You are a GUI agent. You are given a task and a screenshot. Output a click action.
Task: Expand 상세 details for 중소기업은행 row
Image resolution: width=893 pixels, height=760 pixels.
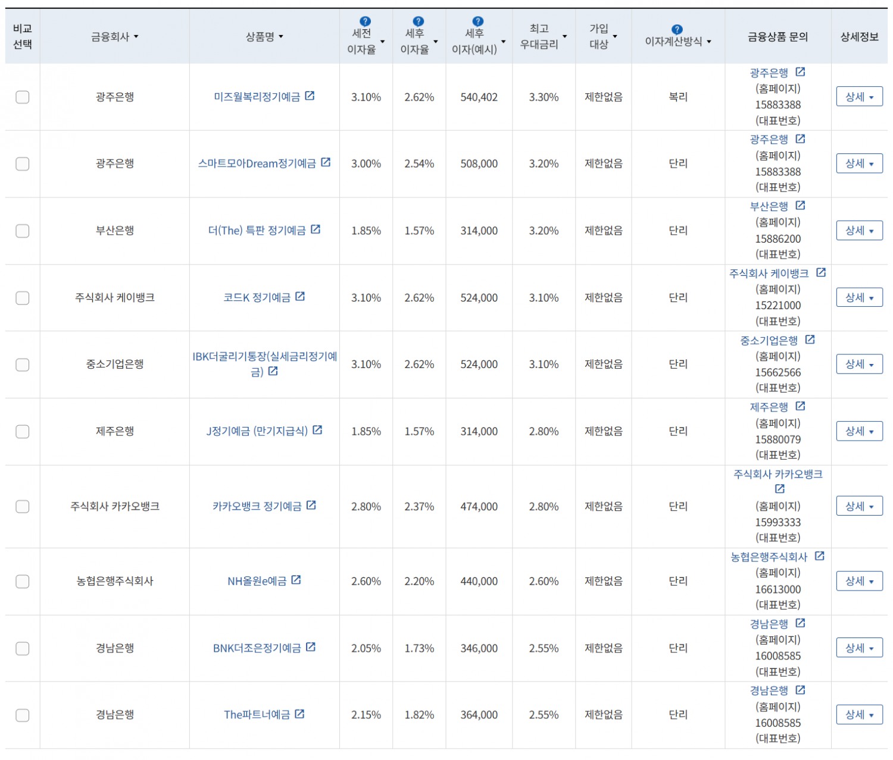point(860,364)
